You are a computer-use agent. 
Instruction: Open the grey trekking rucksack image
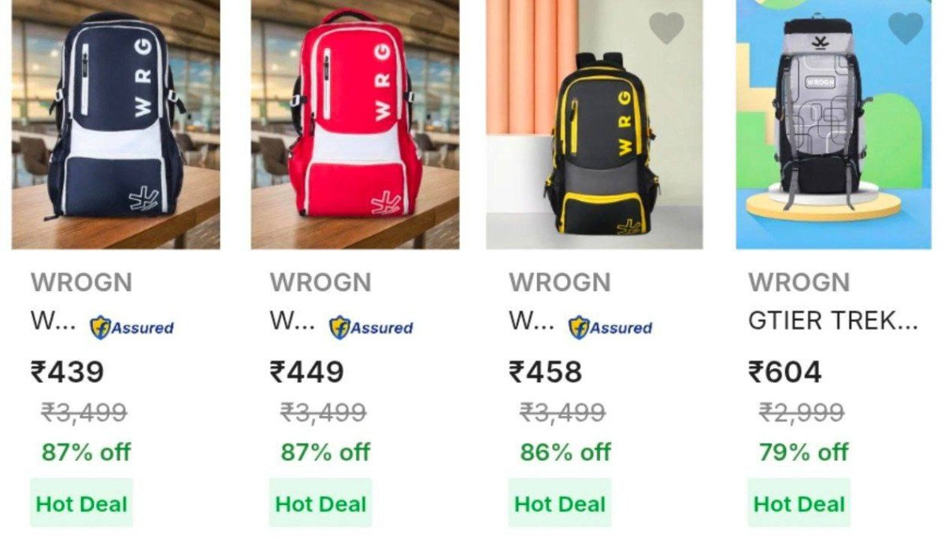click(x=833, y=124)
